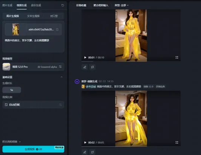Click the 视频 S2.0 model tag
The width and height of the screenshot is (201, 155).
point(148,86)
